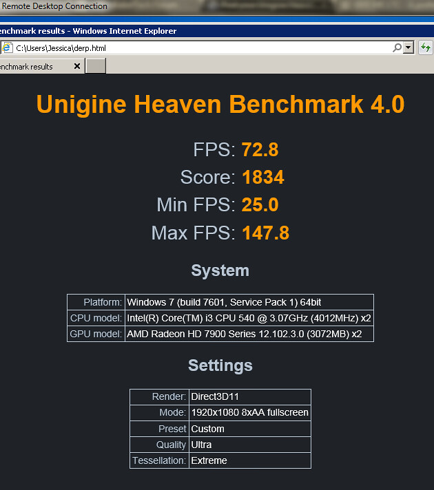
Task: Open the address bar history dropdown arrow
Action: tap(409, 48)
